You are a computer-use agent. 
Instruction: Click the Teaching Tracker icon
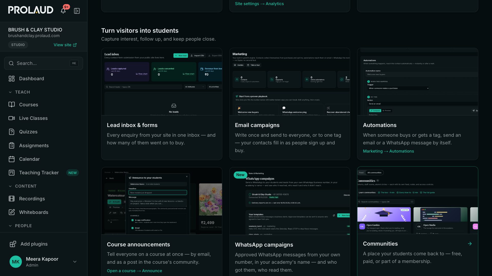12,172
